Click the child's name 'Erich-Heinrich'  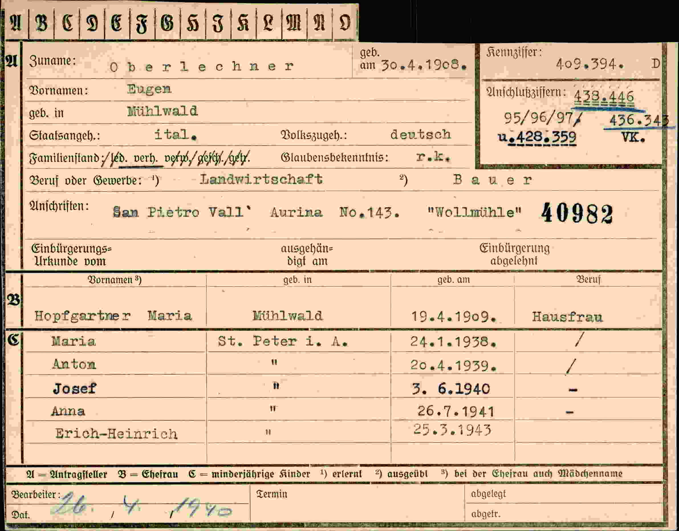pos(116,434)
